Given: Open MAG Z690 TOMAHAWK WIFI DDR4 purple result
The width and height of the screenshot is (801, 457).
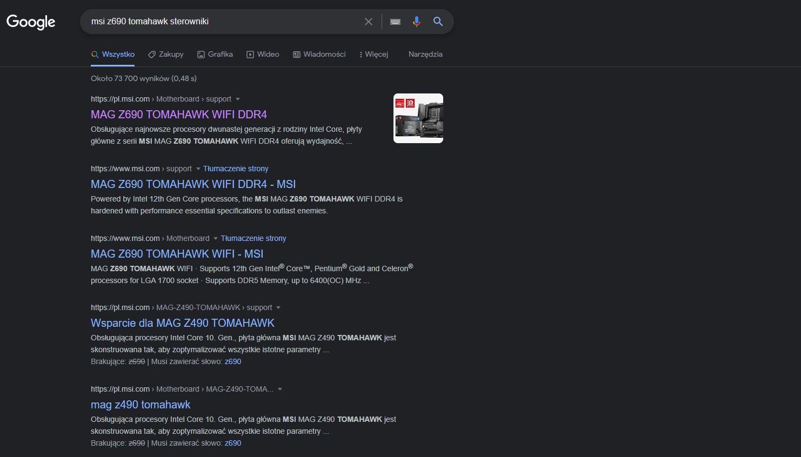Looking at the screenshot, I should pos(179,115).
